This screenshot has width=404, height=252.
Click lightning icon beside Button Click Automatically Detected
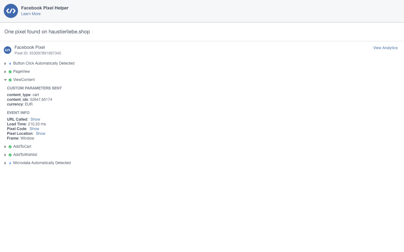(x=10, y=64)
